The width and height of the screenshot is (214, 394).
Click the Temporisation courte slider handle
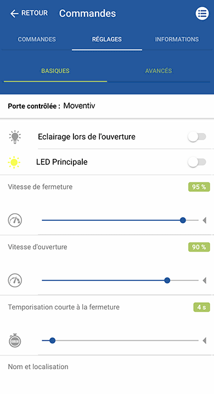(52, 341)
